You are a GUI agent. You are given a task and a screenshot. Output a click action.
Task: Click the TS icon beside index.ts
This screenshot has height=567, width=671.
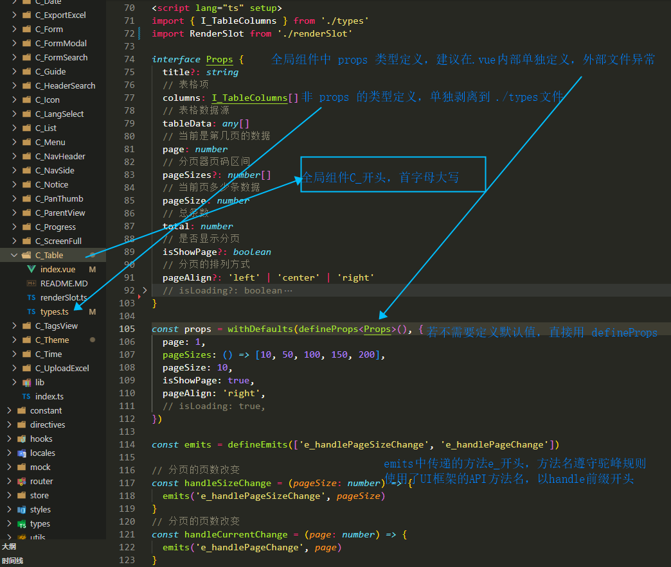pyautogui.click(x=26, y=396)
